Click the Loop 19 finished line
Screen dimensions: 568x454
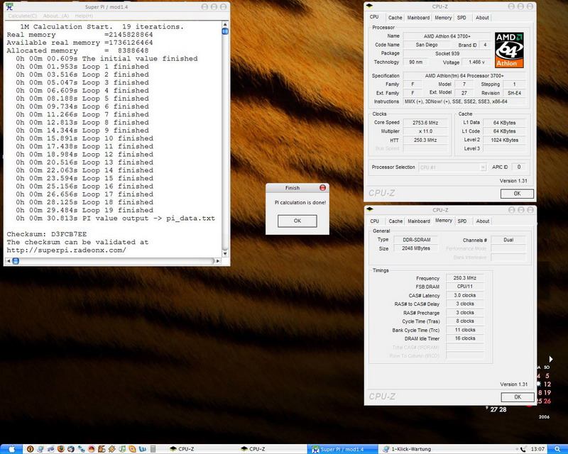84,210
